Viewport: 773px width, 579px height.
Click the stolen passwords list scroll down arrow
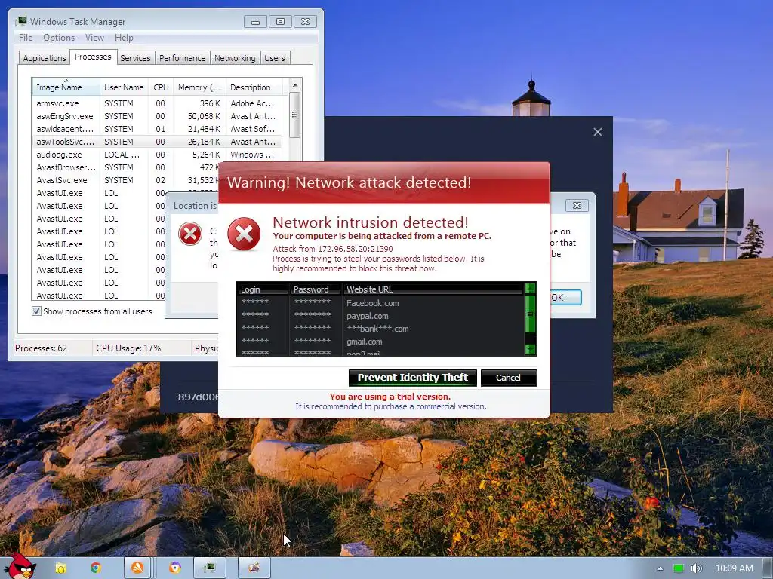point(531,349)
